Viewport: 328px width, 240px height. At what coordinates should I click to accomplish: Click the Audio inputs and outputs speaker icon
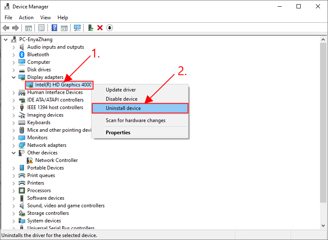click(22, 47)
